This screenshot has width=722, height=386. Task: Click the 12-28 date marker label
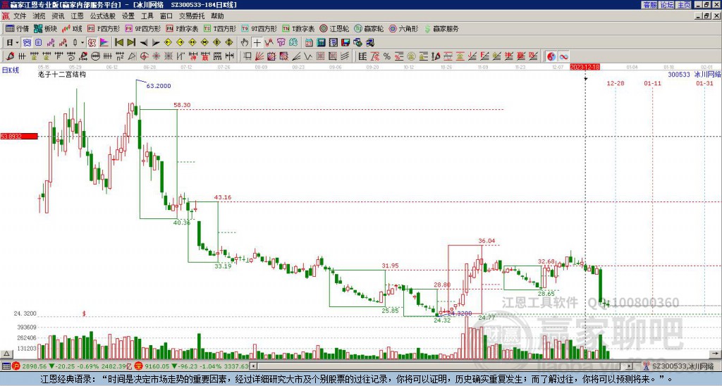pyautogui.click(x=616, y=83)
